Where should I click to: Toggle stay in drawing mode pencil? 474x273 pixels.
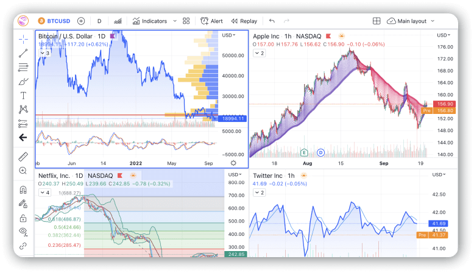point(23,204)
